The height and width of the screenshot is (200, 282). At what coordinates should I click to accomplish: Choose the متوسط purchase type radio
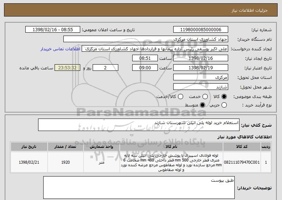coord(203,105)
